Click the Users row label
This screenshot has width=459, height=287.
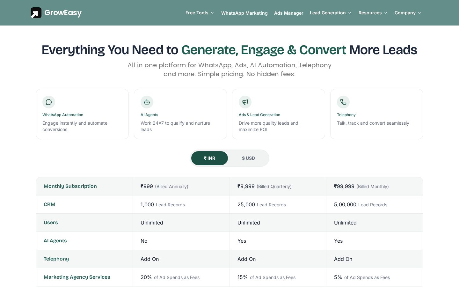pyautogui.click(x=51, y=223)
